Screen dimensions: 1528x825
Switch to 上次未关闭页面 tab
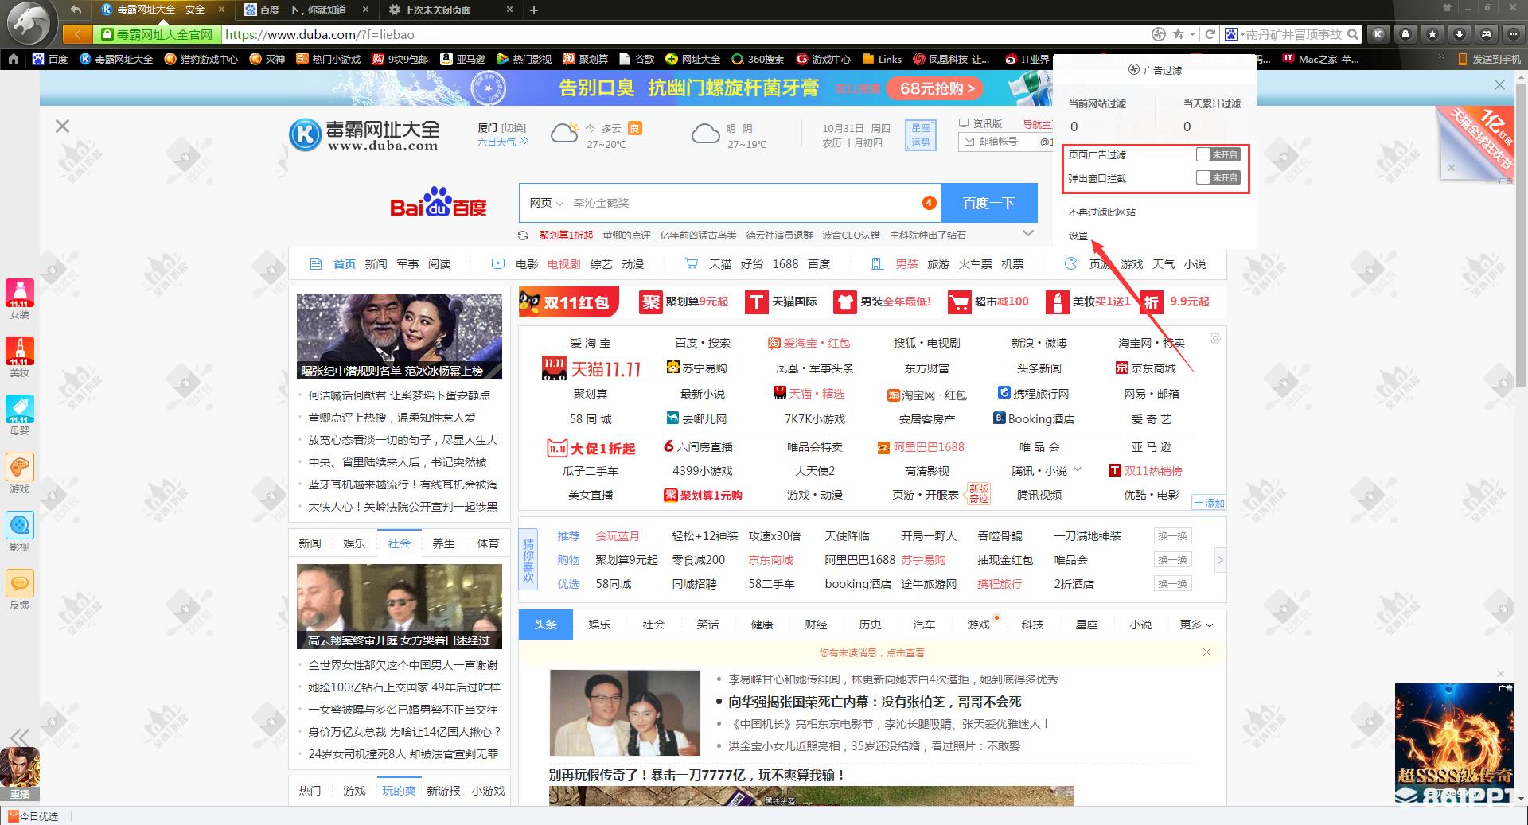[439, 10]
